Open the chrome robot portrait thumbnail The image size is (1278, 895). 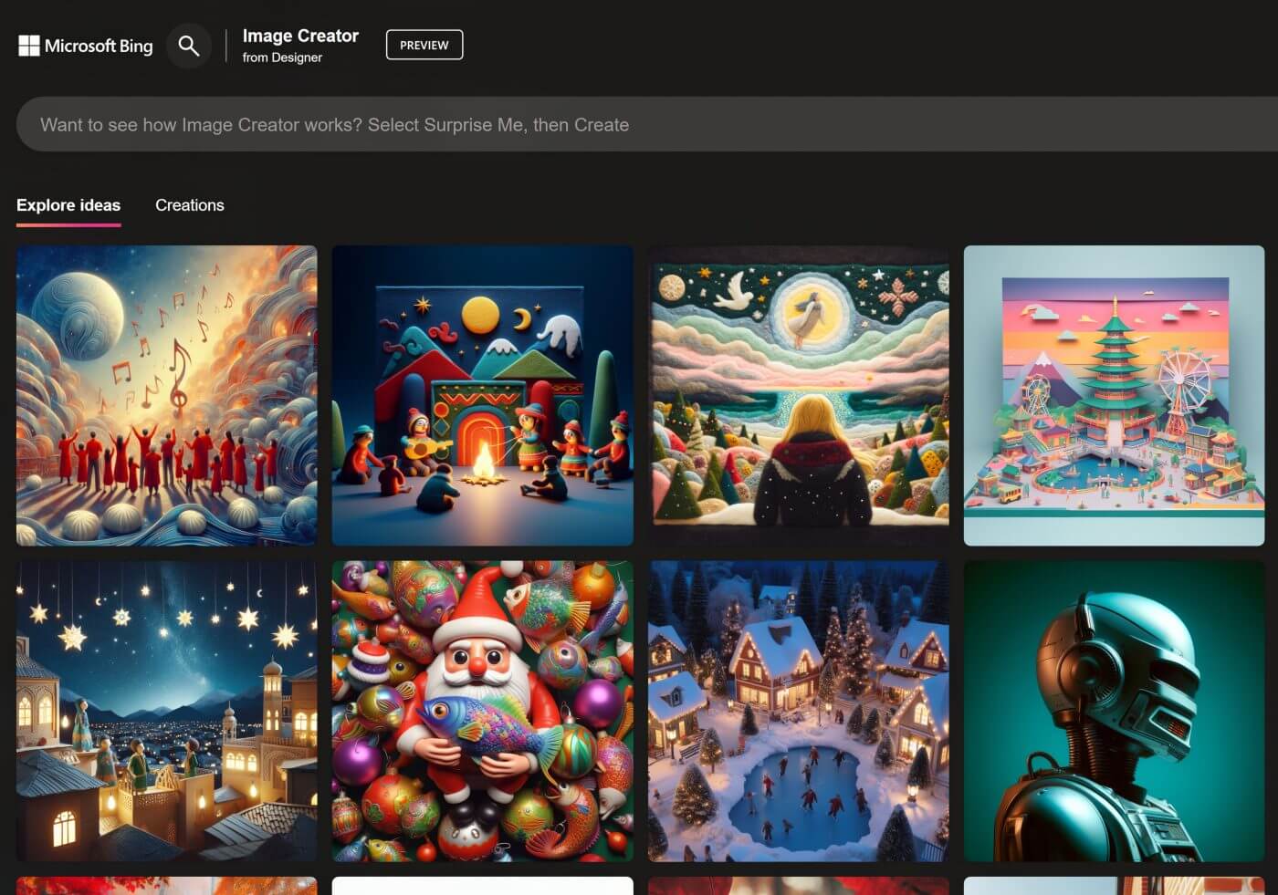point(1114,712)
